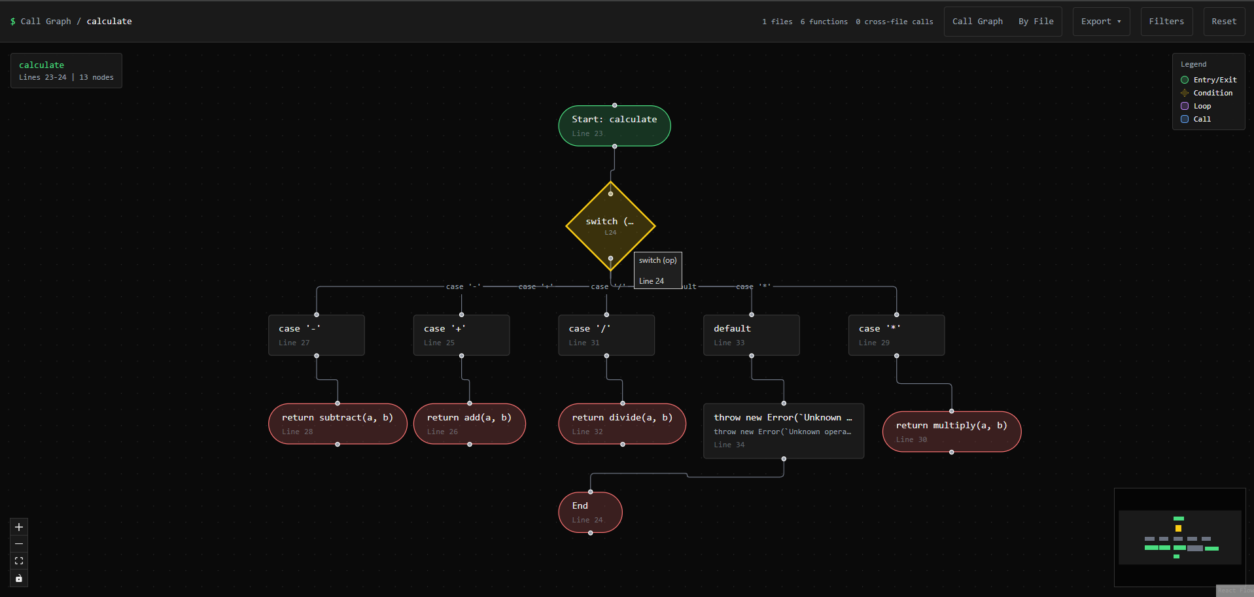Click the Call Graph breadcrumb link
The image size is (1254, 597).
[46, 22]
